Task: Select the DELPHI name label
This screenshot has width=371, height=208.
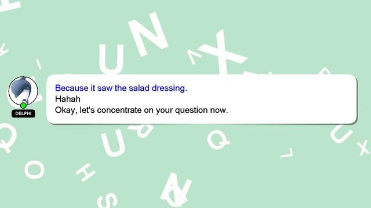Action: pos(23,114)
